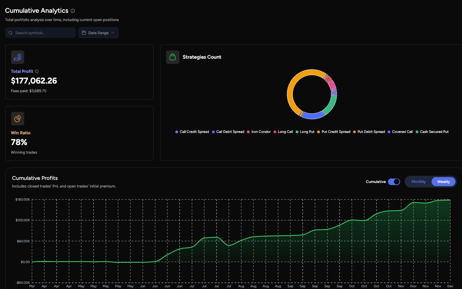This screenshot has height=289, width=462.
Task: Click the magnifying glass in the search bar
Action: coord(10,32)
